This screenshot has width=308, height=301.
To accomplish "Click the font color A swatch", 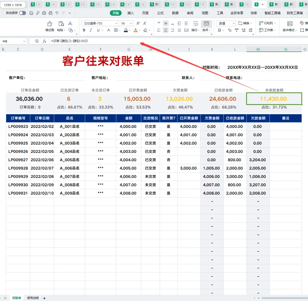I will click(x=135, y=30).
